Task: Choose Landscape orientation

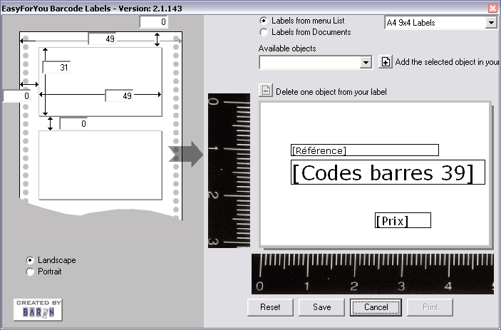Action: click(30, 260)
